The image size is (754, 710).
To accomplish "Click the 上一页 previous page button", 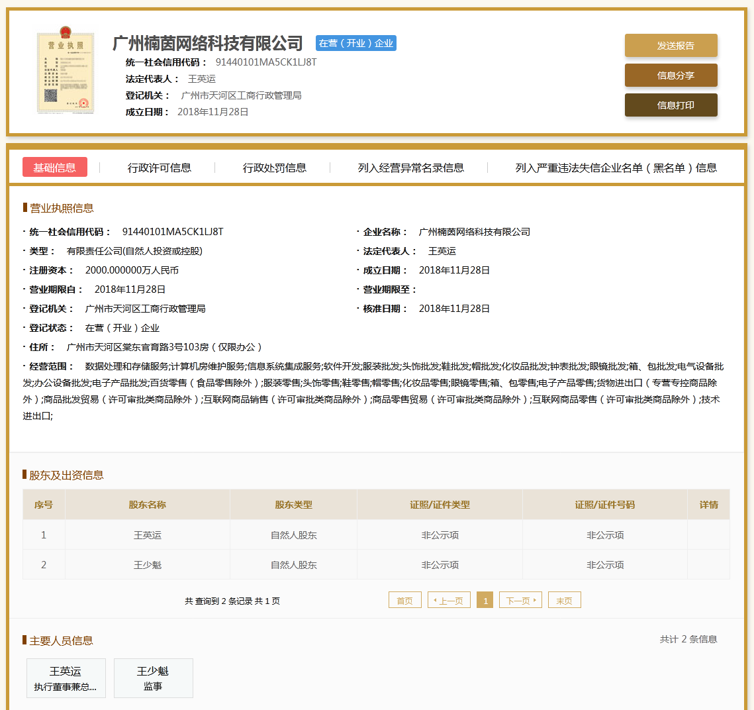I will pos(449,601).
